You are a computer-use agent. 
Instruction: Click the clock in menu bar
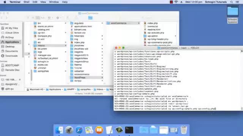point(194,2)
